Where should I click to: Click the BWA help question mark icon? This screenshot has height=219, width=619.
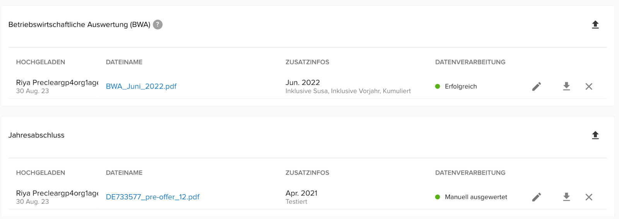(157, 25)
